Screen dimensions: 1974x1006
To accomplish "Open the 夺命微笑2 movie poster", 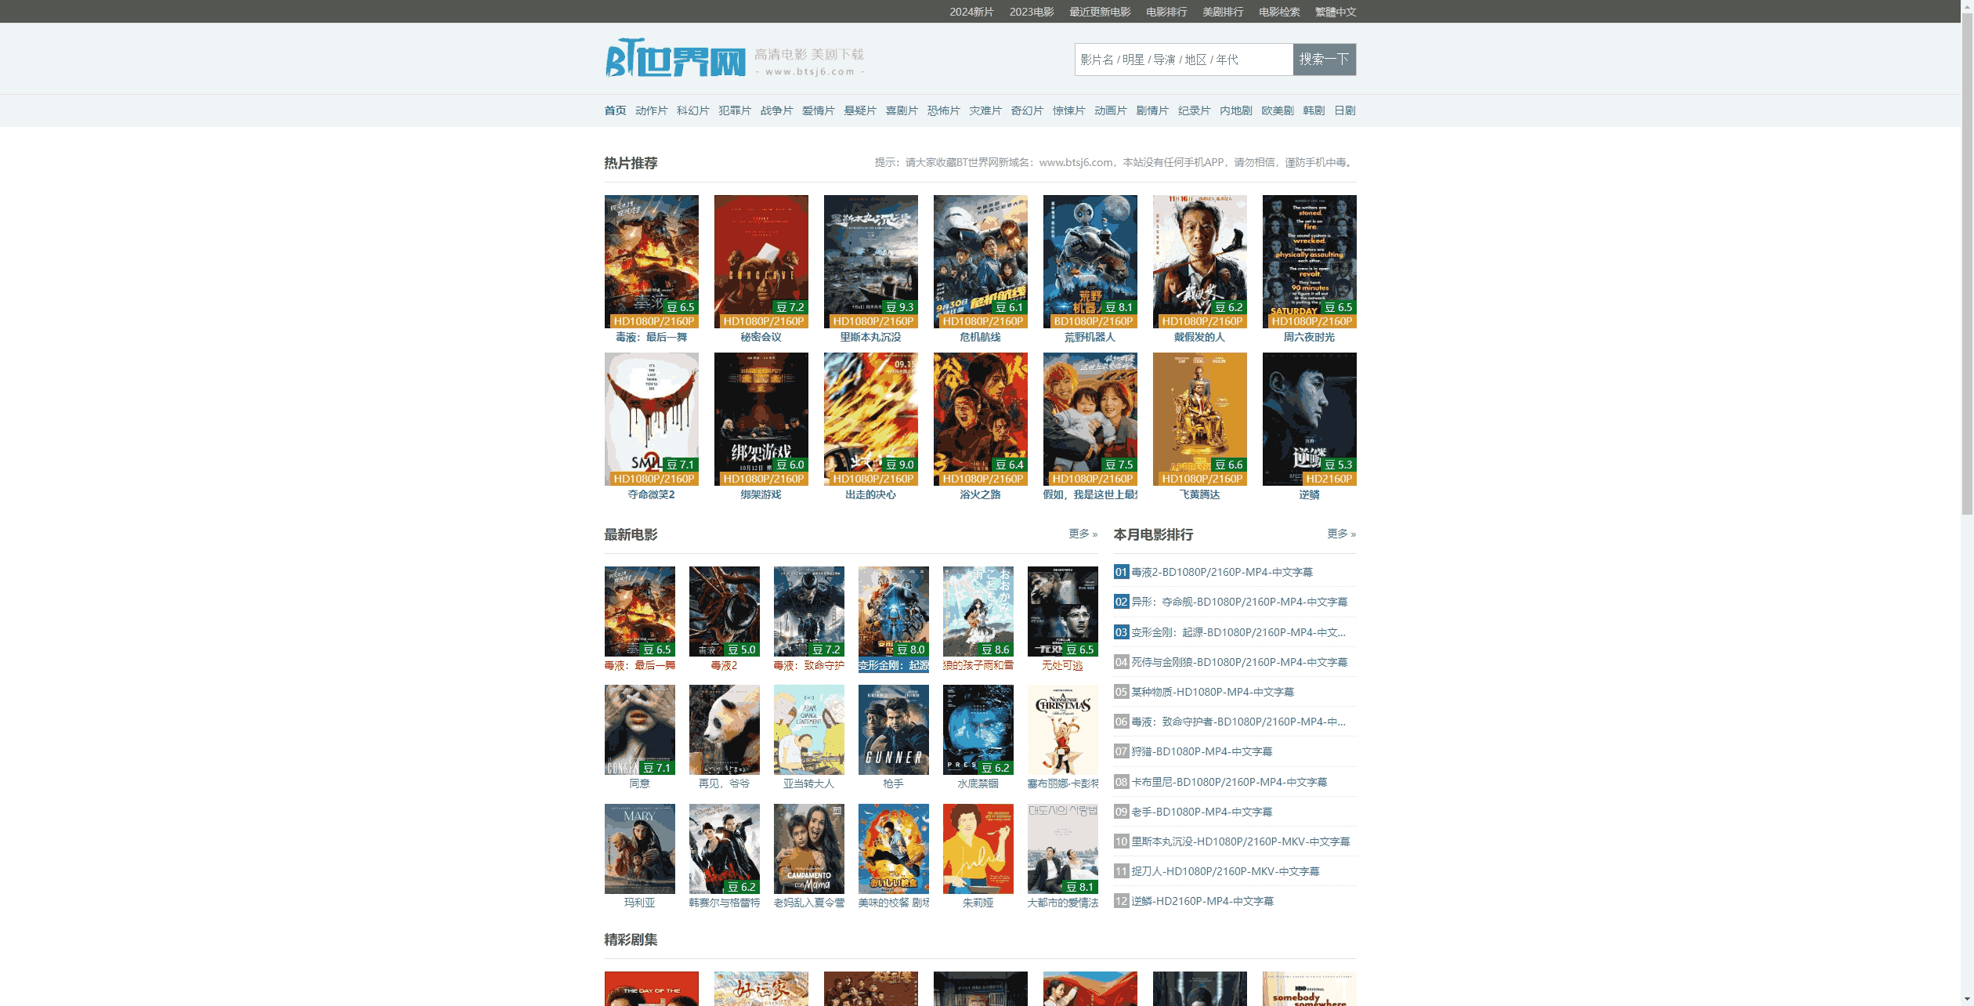I will pos(651,419).
